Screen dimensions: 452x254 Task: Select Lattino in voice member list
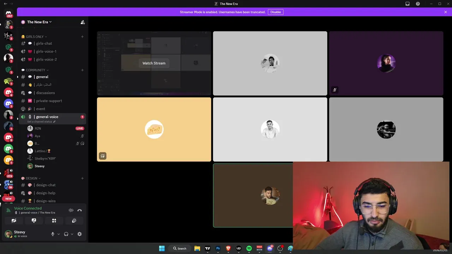[56, 151]
